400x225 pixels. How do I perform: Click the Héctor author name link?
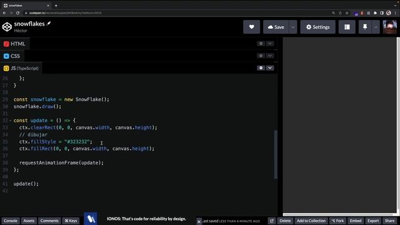21,31
